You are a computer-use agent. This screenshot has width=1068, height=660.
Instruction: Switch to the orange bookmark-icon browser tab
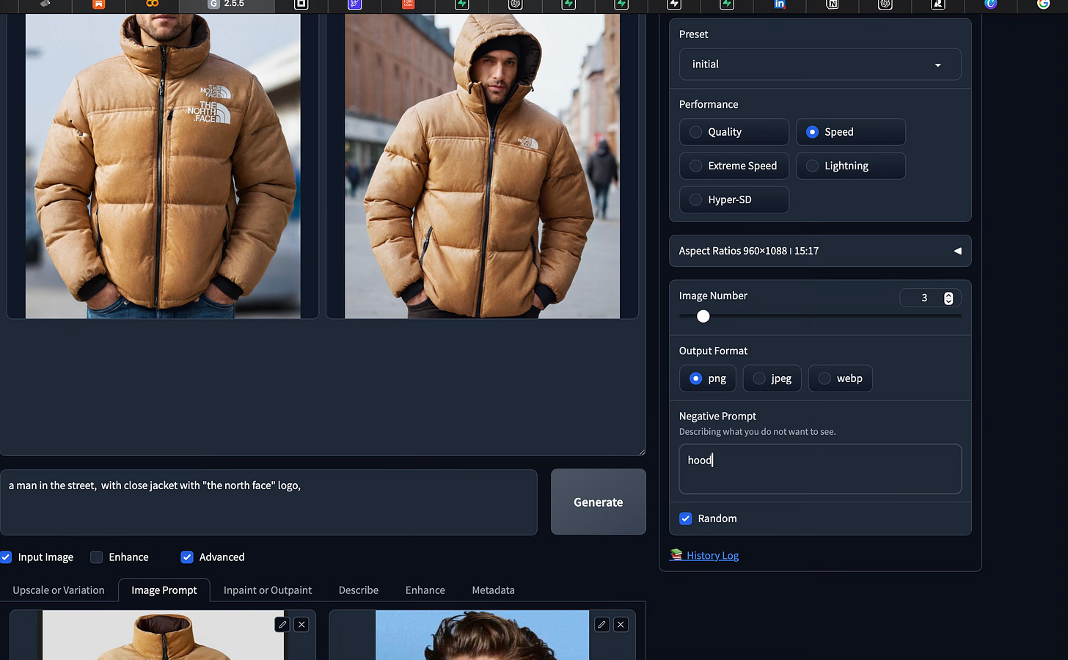(x=99, y=4)
